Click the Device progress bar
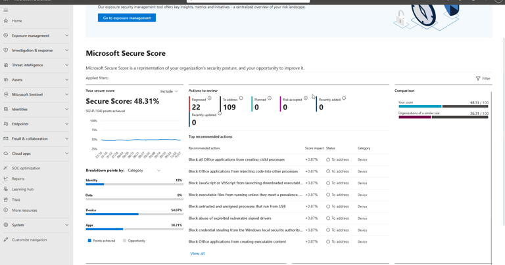Viewport: 505px width, 265px height. tap(134, 214)
